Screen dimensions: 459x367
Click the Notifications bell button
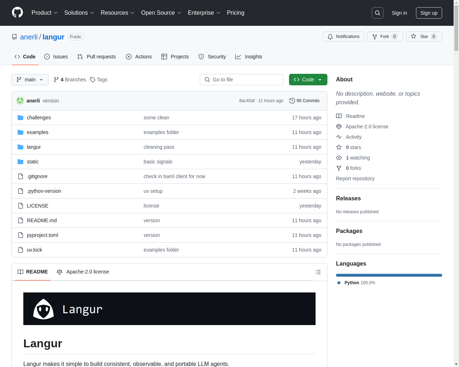[344, 37]
